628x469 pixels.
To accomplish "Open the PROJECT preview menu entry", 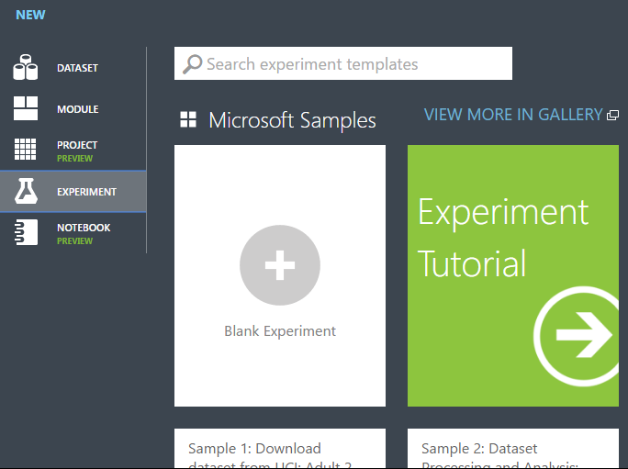I will tap(73, 150).
